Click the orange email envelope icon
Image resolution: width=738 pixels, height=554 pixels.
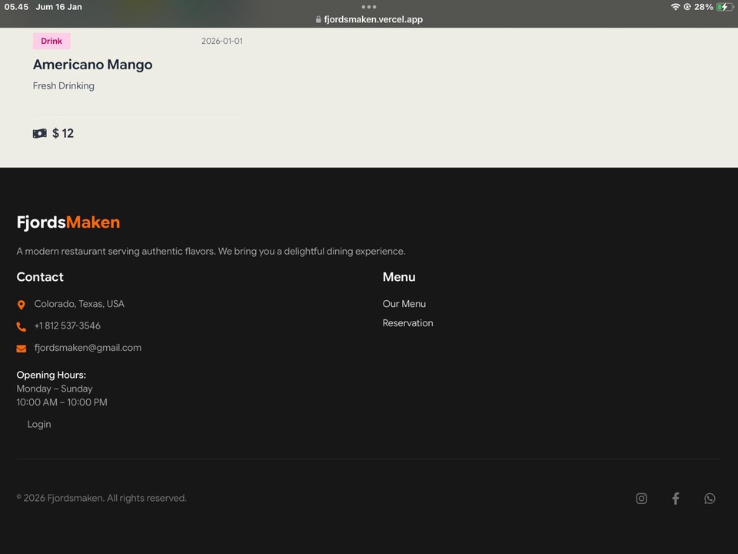(22, 349)
